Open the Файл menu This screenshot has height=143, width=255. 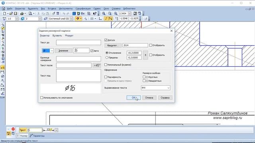(x=10, y=9)
